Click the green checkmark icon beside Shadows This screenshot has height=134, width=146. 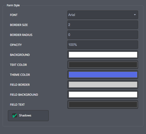[15, 116]
